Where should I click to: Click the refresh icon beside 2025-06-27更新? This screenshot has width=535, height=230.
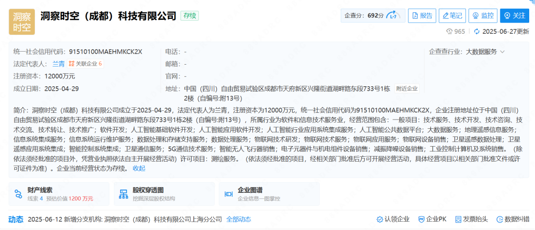(477, 31)
